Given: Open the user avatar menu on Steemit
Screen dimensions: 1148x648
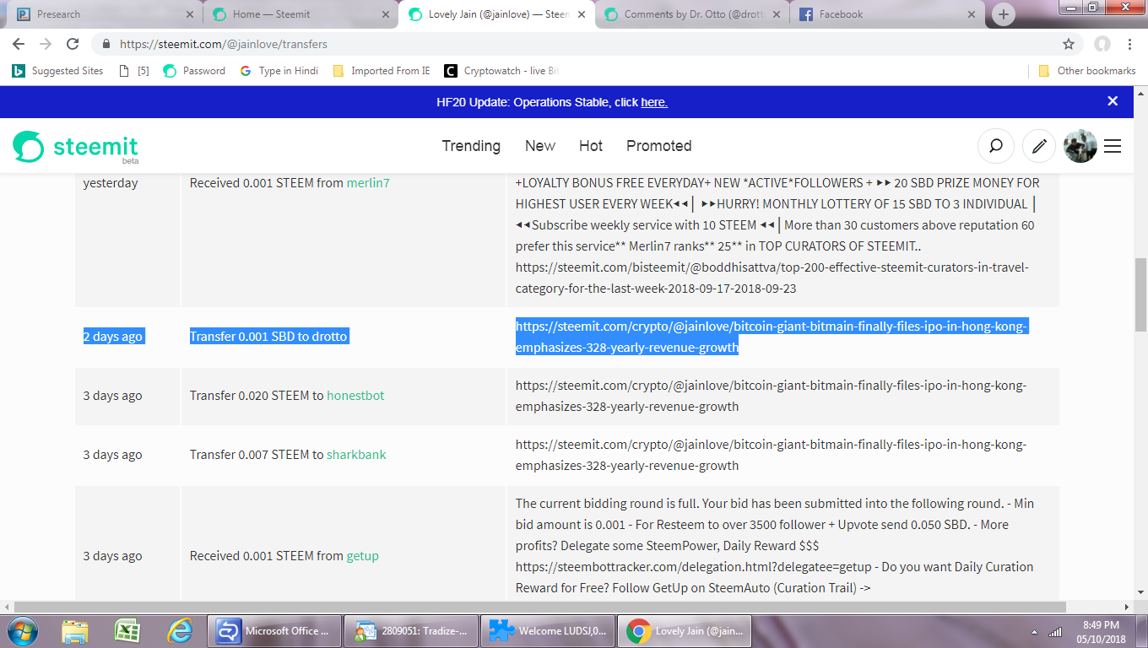Looking at the screenshot, I should (x=1080, y=146).
